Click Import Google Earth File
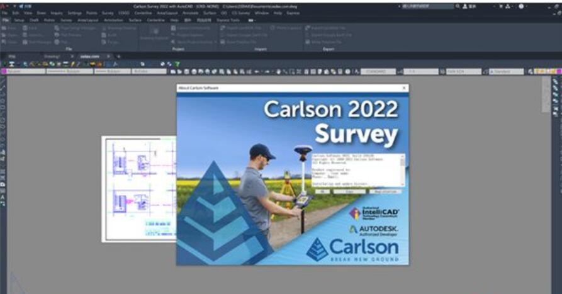Viewport: 562px width, 294px height. point(244,35)
